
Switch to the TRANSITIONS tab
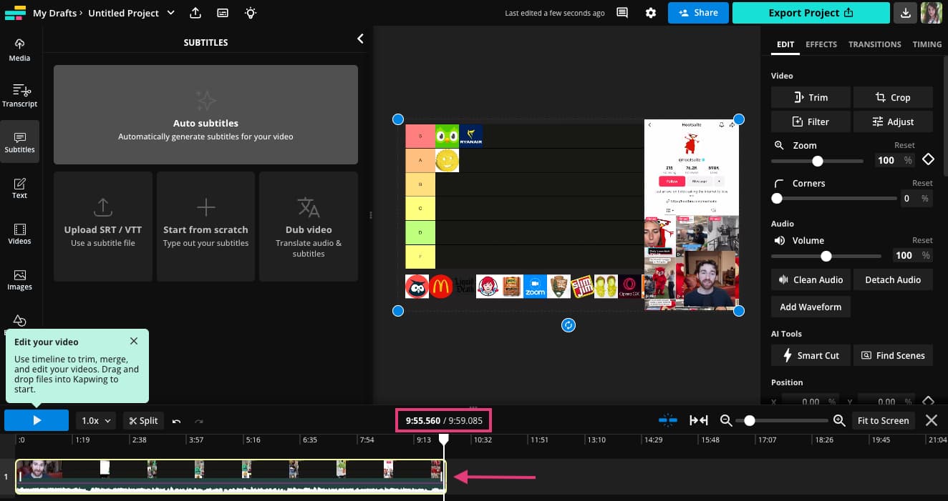(875, 44)
